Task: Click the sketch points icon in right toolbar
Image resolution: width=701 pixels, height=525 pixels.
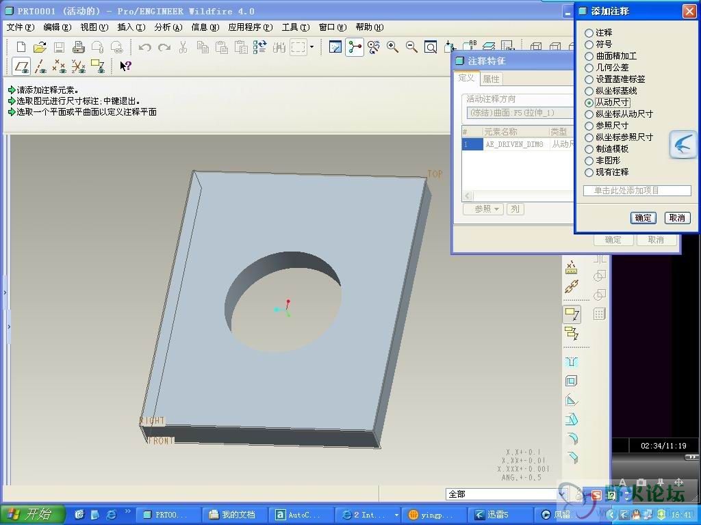Action: [x=572, y=267]
